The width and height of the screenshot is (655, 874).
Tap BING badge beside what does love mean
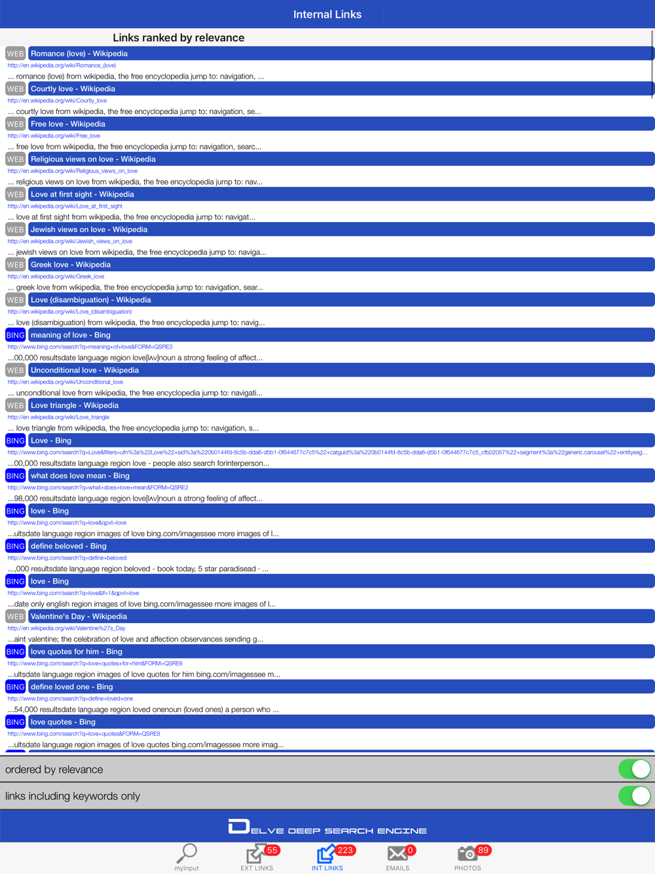pos(15,476)
